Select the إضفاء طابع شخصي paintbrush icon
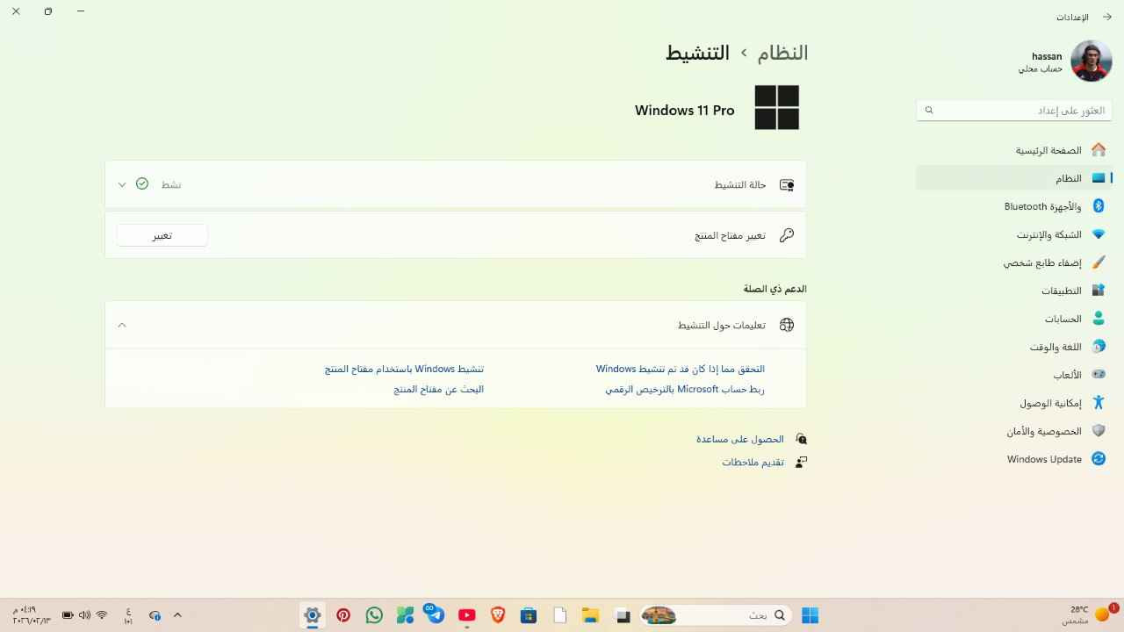This screenshot has width=1124, height=632. (x=1098, y=262)
